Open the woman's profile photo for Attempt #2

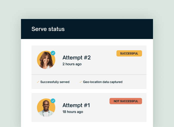coord(46,60)
